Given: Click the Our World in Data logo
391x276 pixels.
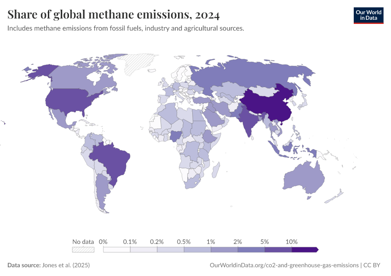Looking at the screenshot, I should point(369,14).
